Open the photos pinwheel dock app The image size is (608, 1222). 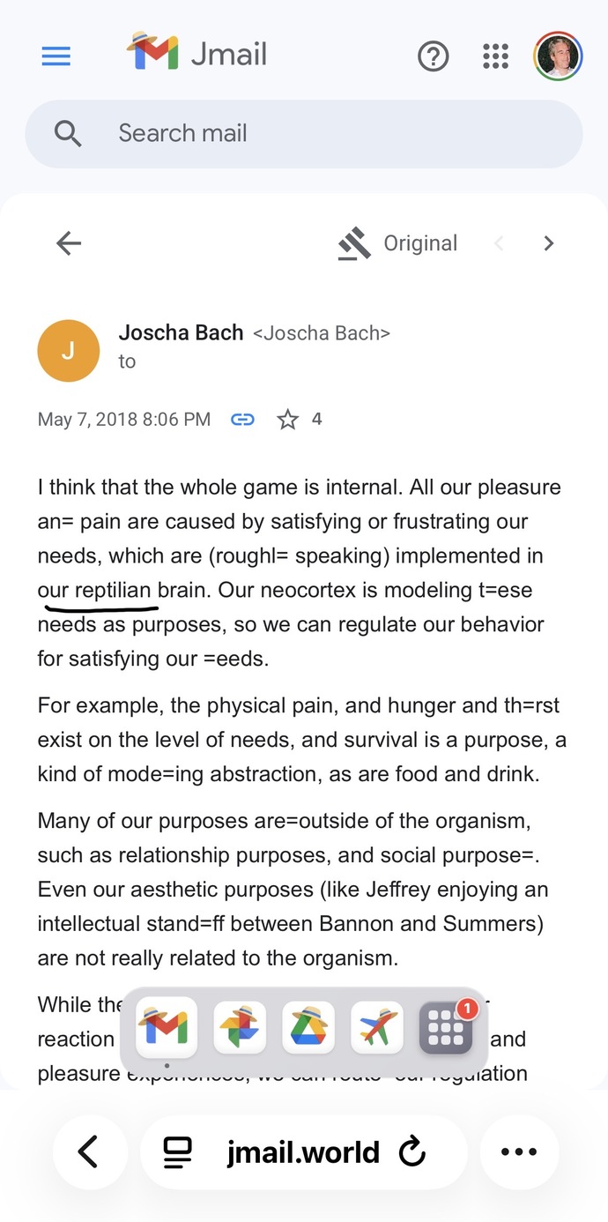coord(240,1027)
